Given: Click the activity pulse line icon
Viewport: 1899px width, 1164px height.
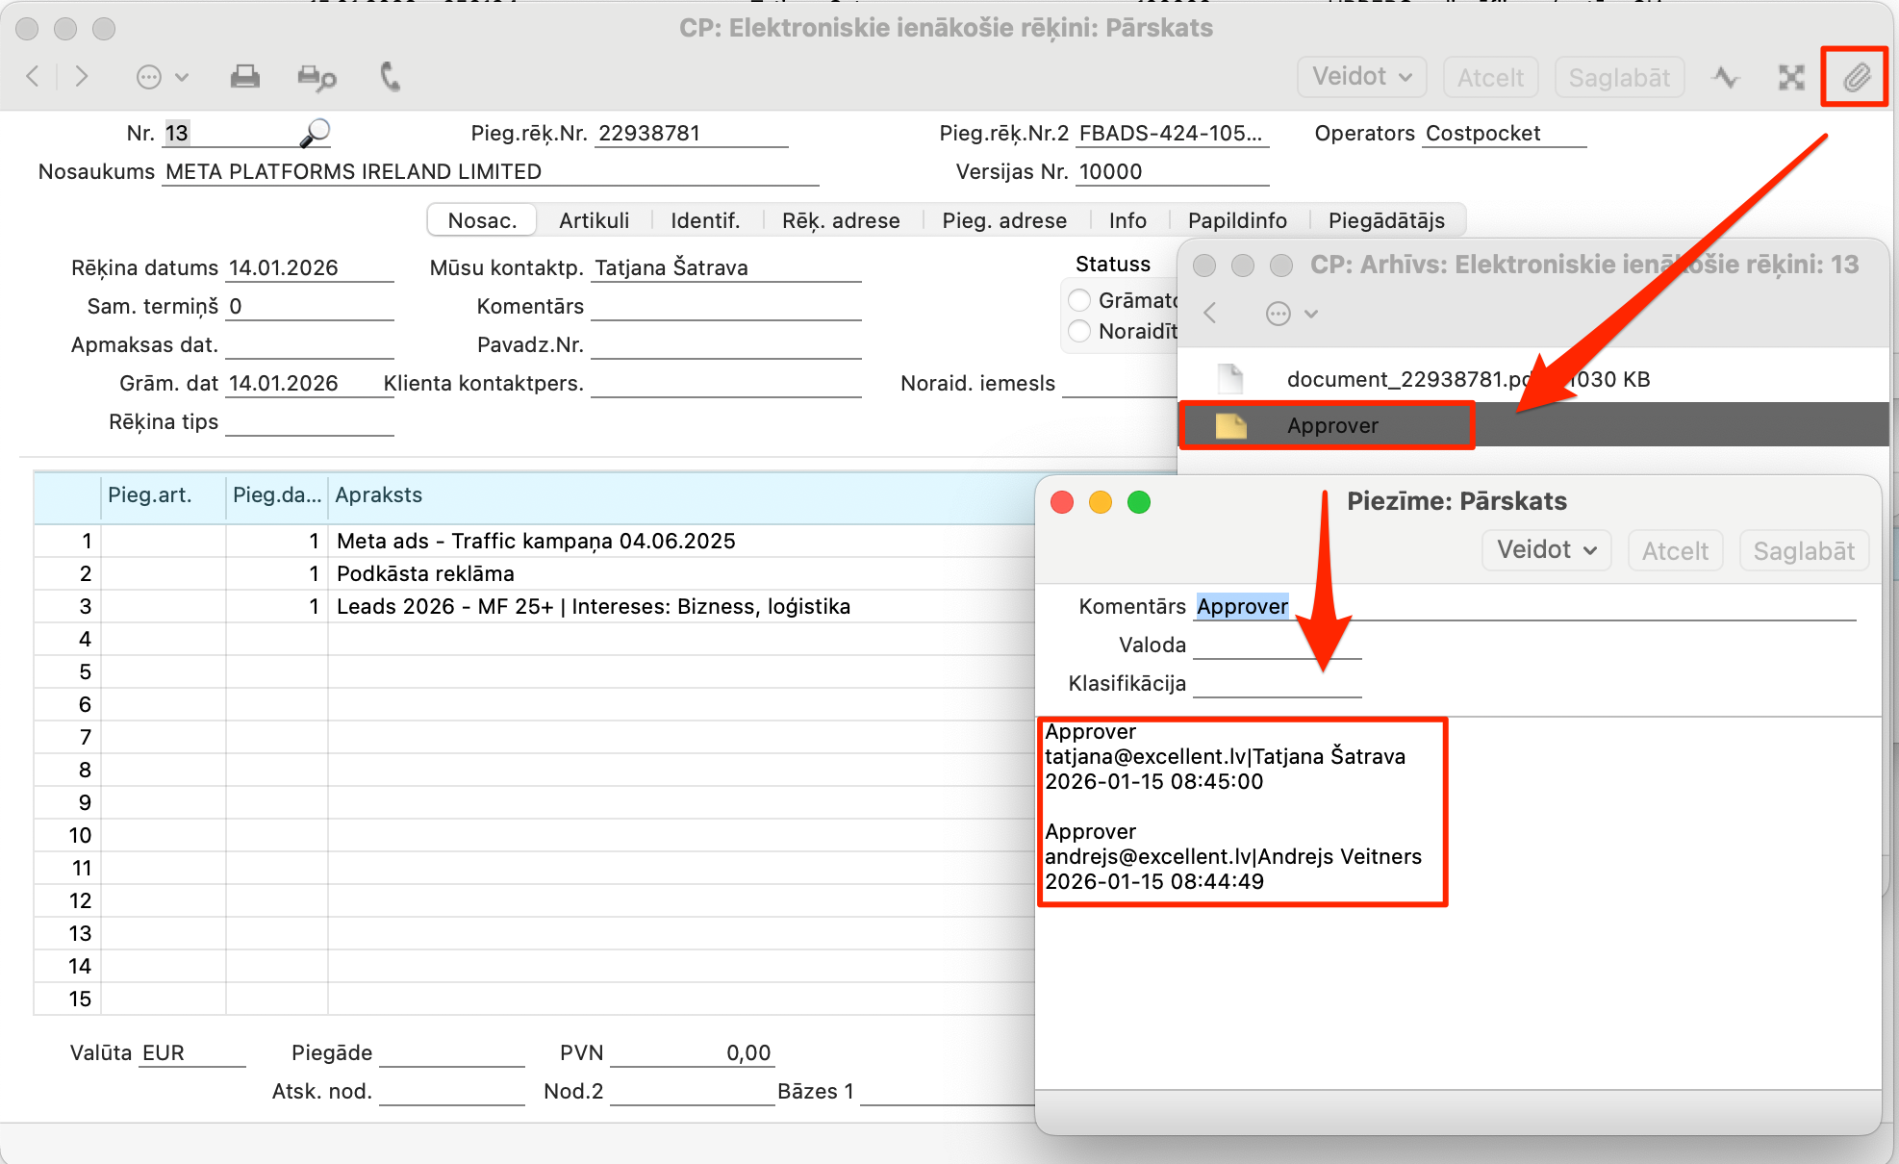Looking at the screenshot, I should click(1727, 77).
